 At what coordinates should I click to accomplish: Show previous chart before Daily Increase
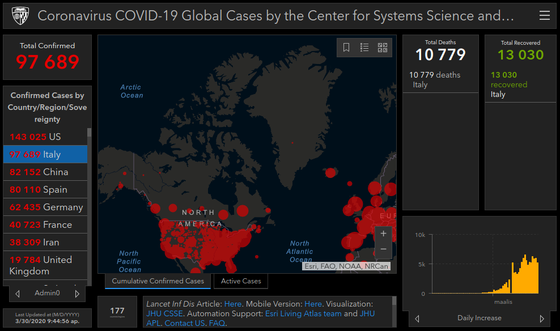pos(418,319)
